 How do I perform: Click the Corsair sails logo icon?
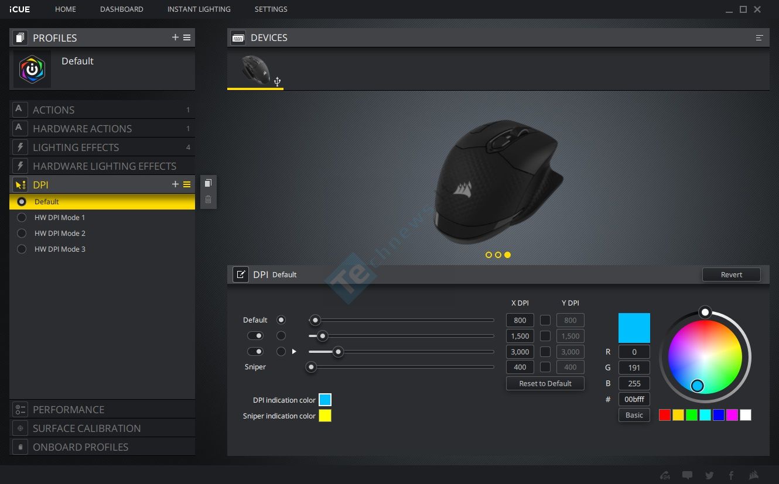click(754, 475)
